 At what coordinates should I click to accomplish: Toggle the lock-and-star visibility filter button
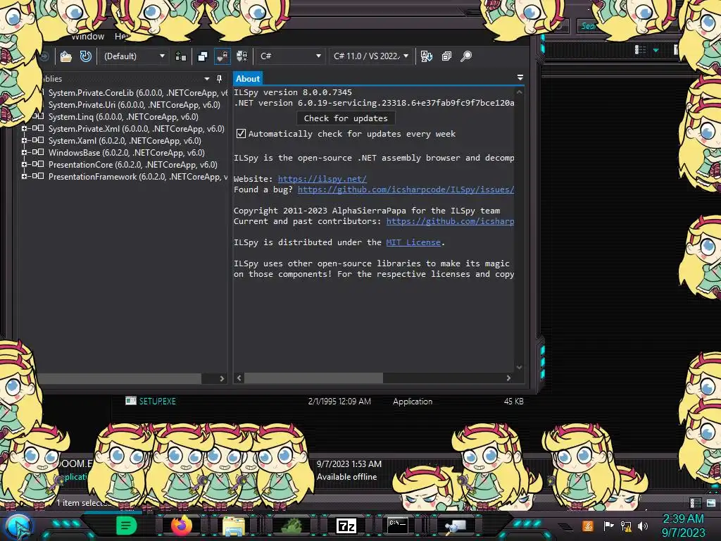[242, 56]
